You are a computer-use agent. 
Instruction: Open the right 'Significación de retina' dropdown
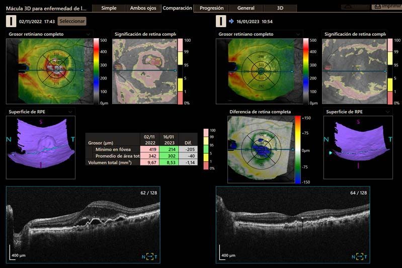[385, 34]
